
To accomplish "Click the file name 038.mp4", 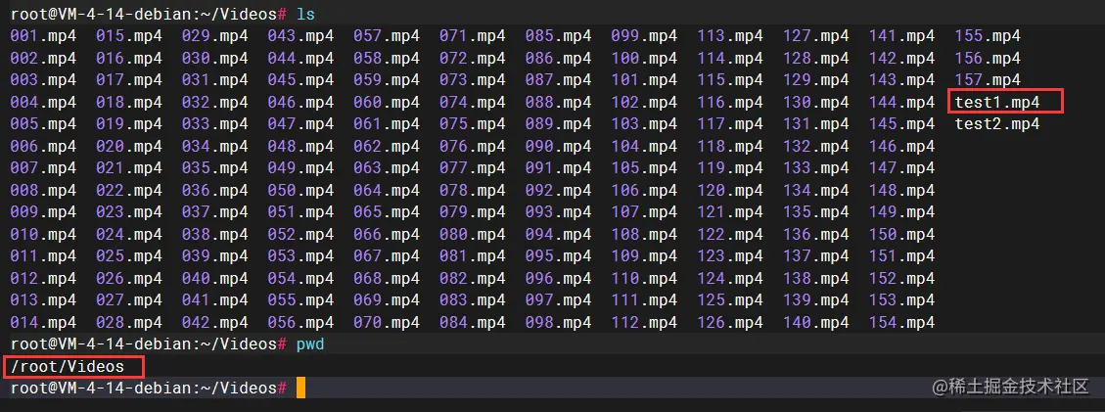I will click(215, 235).
